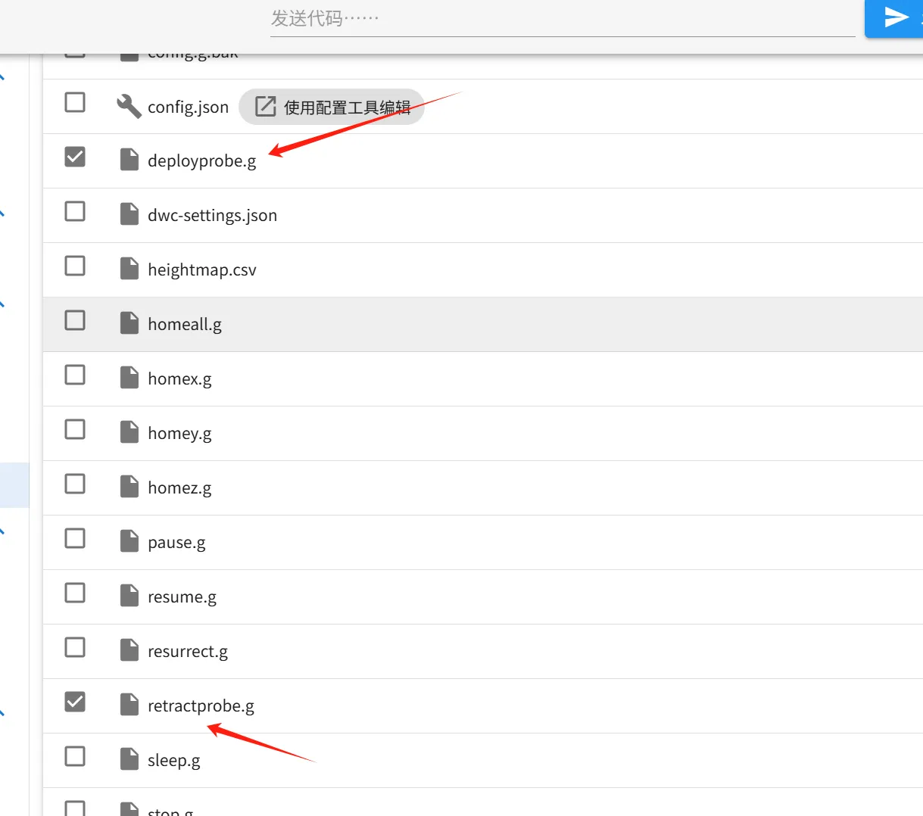Click the file icon next to heightmap.csv
The height and width of the screenshot is (816, 923).
(x=129, y=269)
